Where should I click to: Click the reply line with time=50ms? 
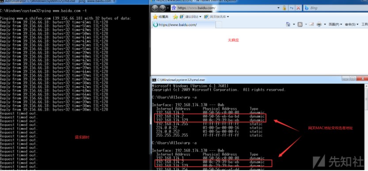point(54,33)
